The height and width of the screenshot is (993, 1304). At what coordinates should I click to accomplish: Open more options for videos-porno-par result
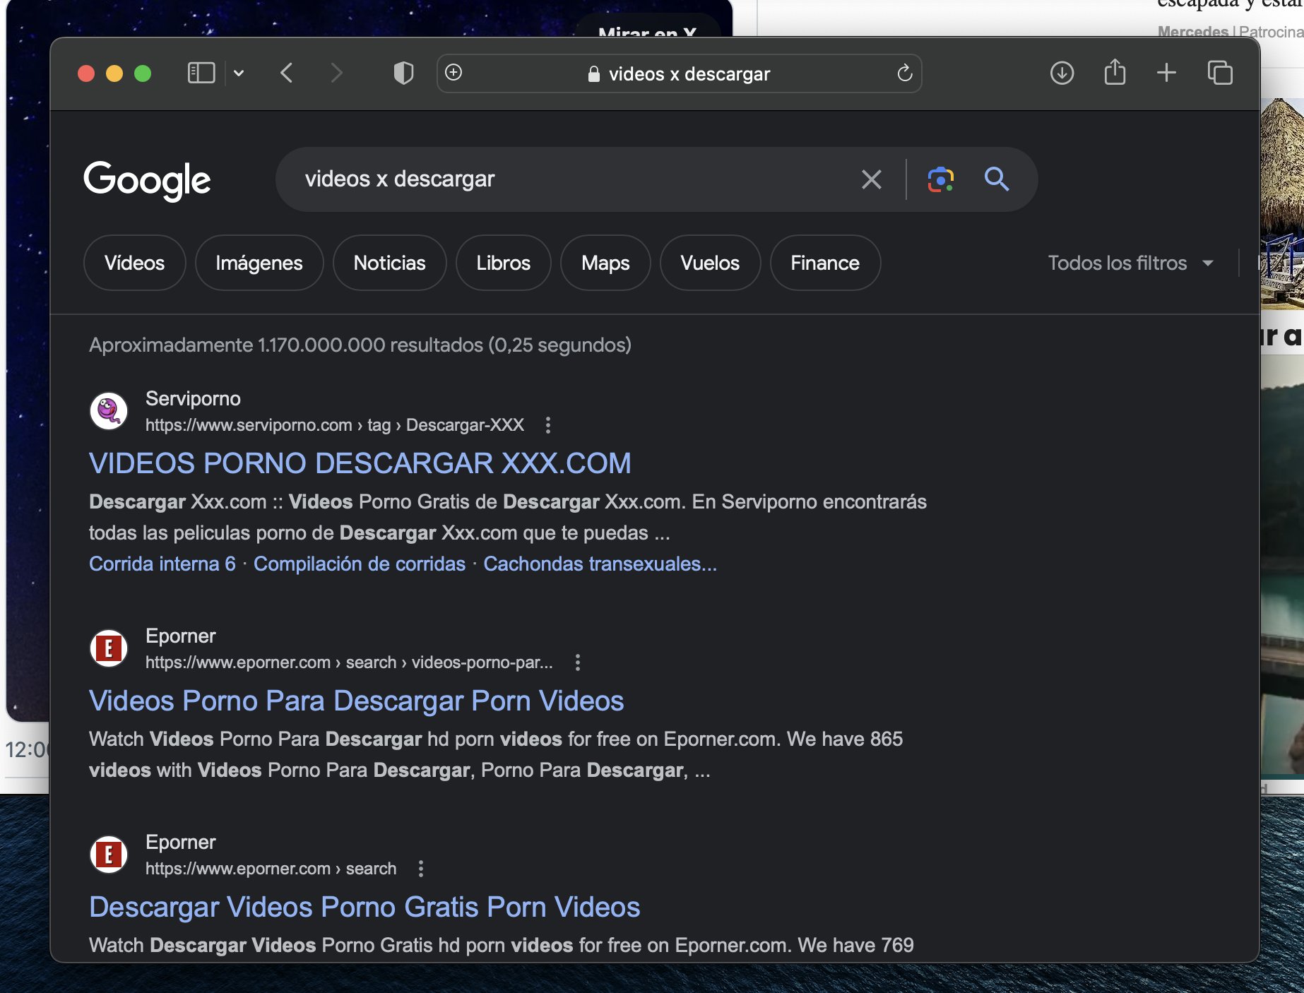578,662
